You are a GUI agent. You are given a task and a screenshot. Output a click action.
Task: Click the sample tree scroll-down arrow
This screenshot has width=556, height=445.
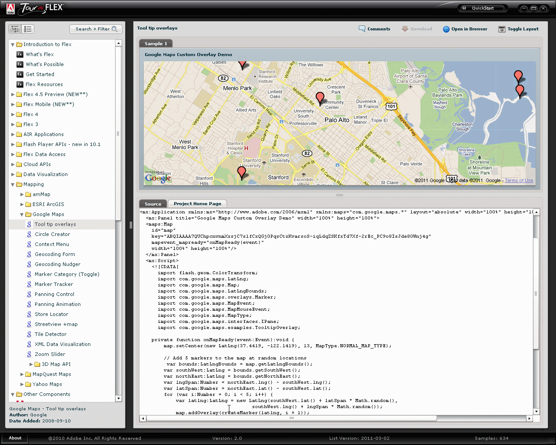point(119,399)
